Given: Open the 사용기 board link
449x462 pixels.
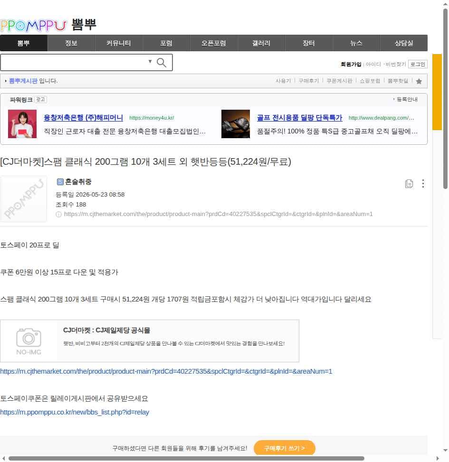Looking at the screenshot, I should (x=283, y=81).
